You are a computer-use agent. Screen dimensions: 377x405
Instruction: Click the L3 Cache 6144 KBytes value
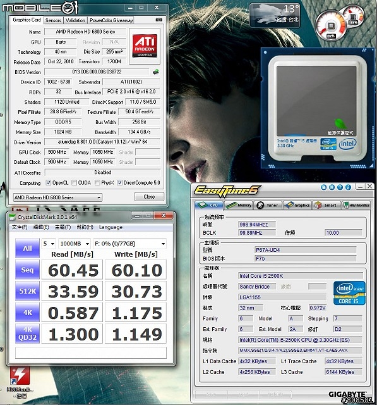coord(344,372)
